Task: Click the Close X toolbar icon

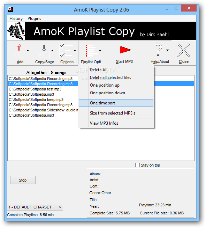Action: click(x=183, y=50)
